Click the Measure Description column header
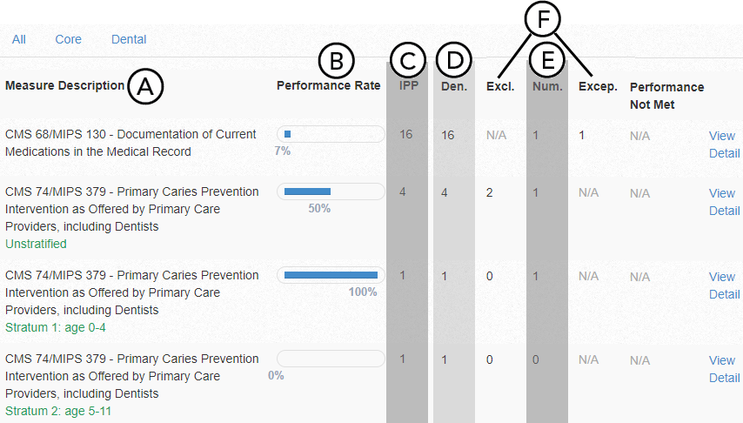The height and width of the screenshot is (423, 743). 64,85
